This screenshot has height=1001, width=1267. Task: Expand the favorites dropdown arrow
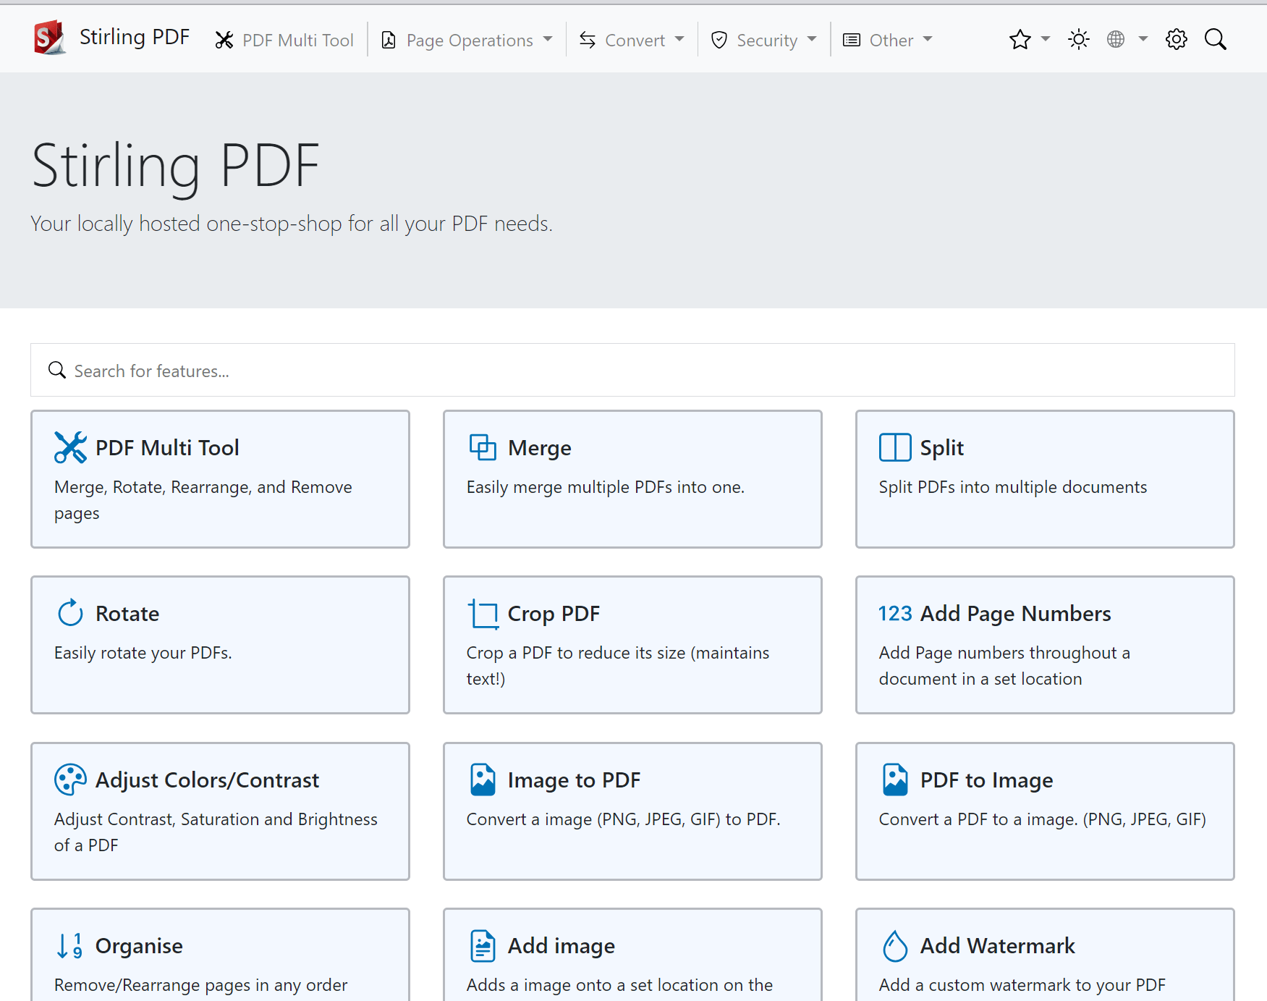(1046, 39)
